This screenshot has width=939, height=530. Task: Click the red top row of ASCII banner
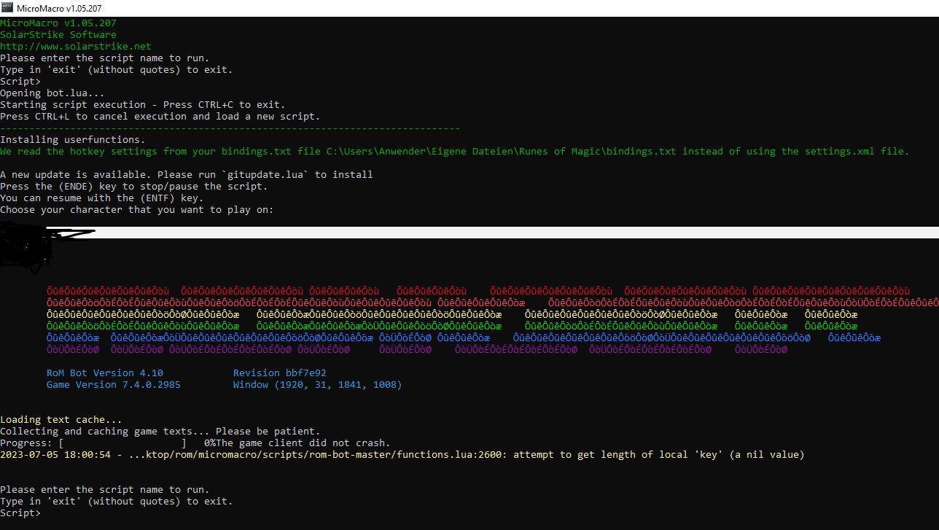click(x=478, y=292)
